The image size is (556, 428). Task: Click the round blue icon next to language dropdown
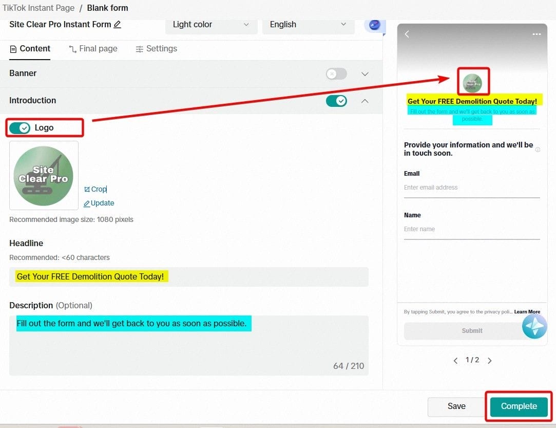click(x=374, y=25)
